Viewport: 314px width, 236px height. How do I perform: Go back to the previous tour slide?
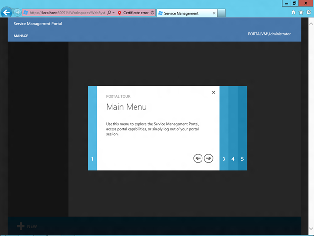click(x=198, y=158)
